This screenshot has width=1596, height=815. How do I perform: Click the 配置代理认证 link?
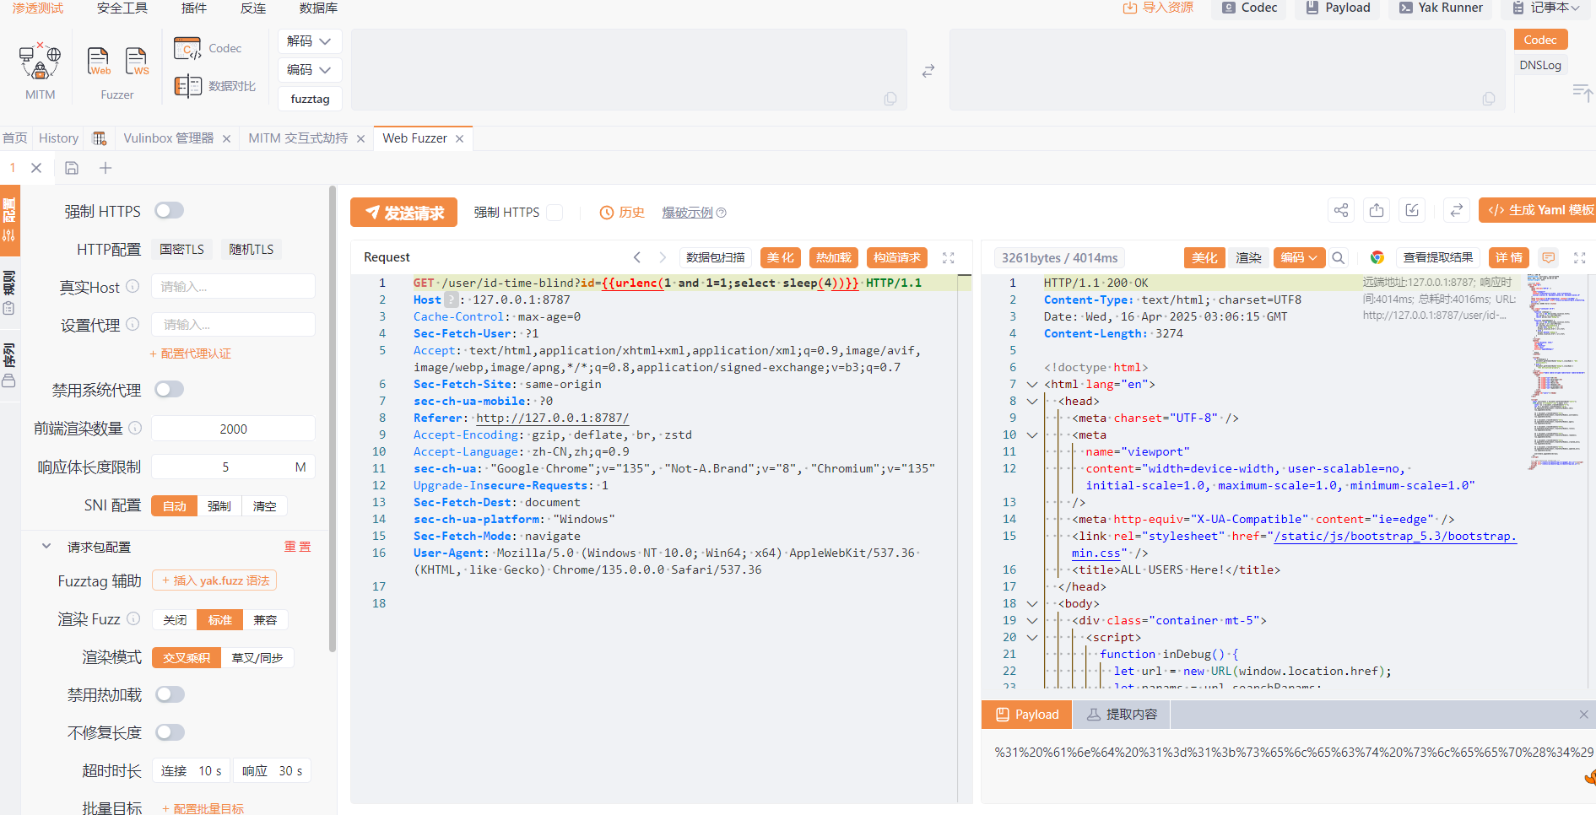point(195,354)
